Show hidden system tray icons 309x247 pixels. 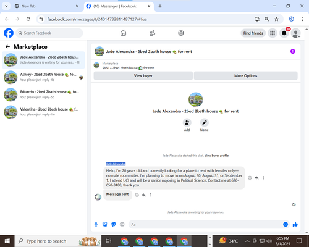click(247, 241)
